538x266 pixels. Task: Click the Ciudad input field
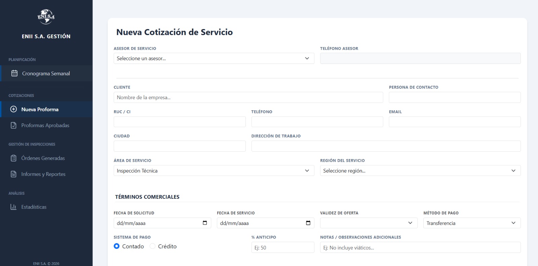click(x=180, y=146)
